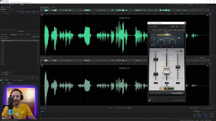Click the upper waveform HUD volume knob
This screenshot has height=121, width=216.
tap(123, 18)
